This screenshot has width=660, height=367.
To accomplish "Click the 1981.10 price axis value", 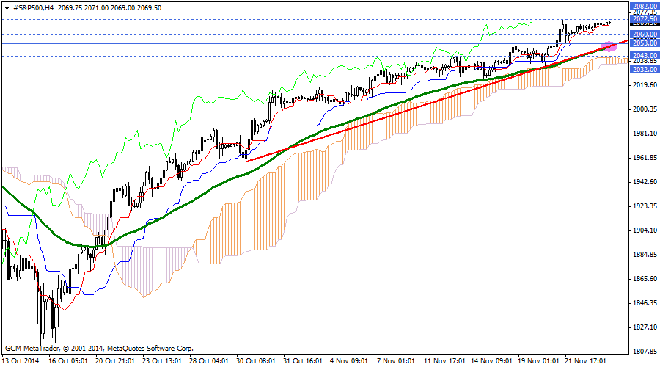I will (x=645, y=134).
